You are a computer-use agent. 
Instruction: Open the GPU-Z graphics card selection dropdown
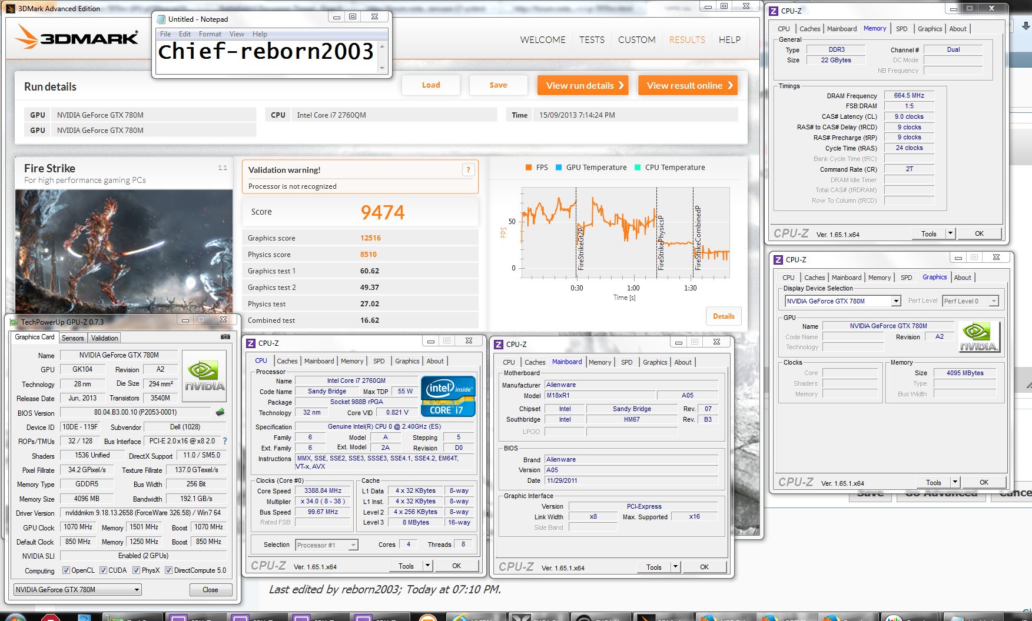pos(77,590)
